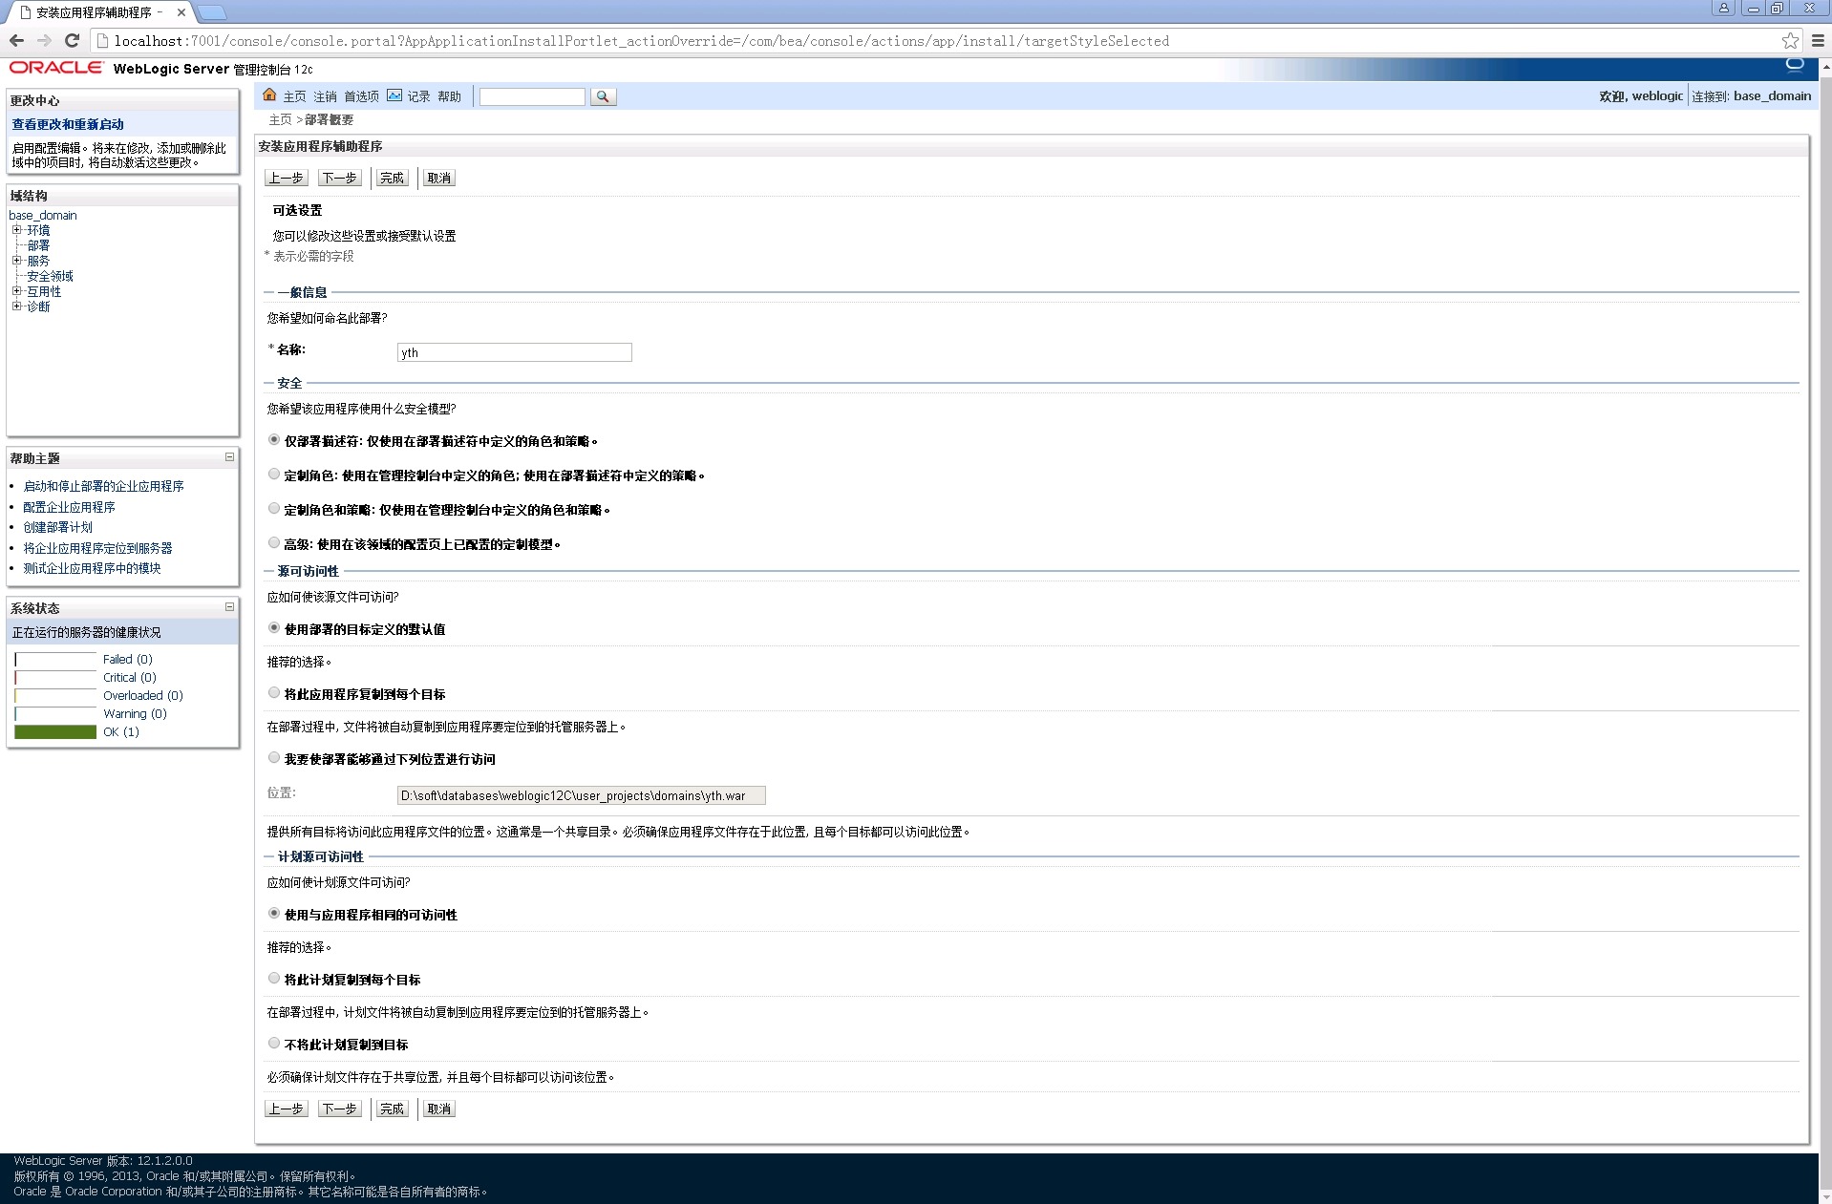Expand the 服务 tree node
The height and width of the screenshot is (1204, 1832).
click(16, 261)
